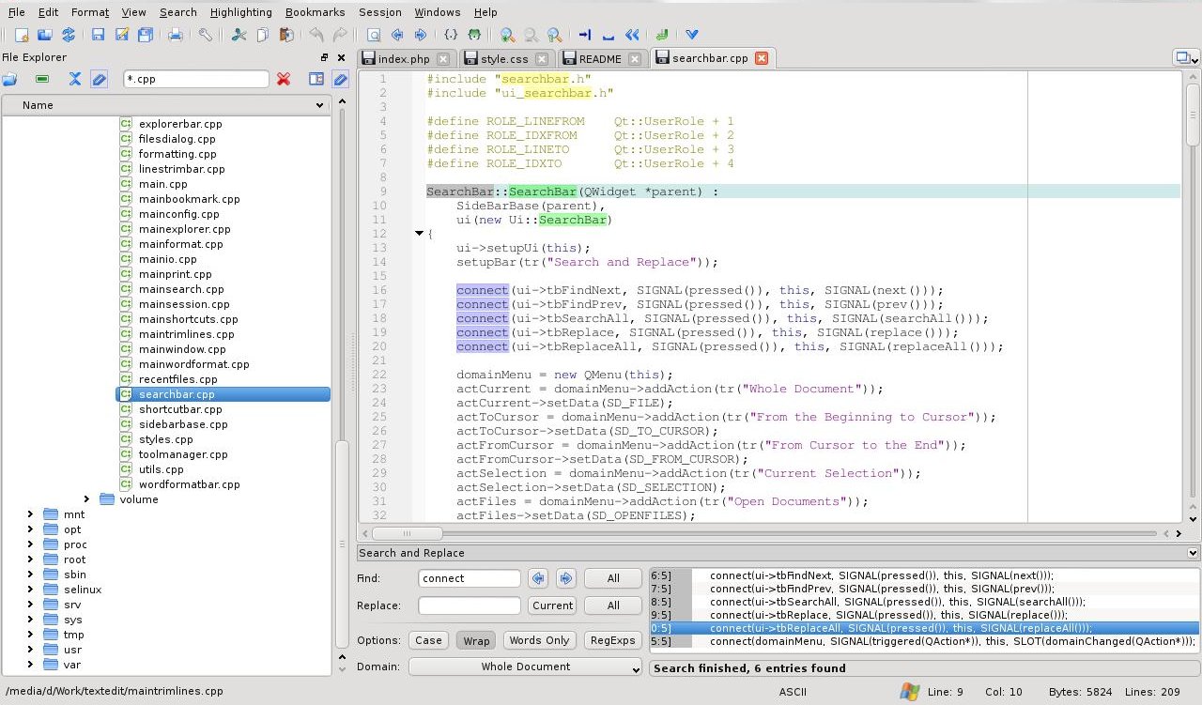Screen dimensions: 1202x705
Task: Toggle the Case search option
Action: [x=428, y=640]
